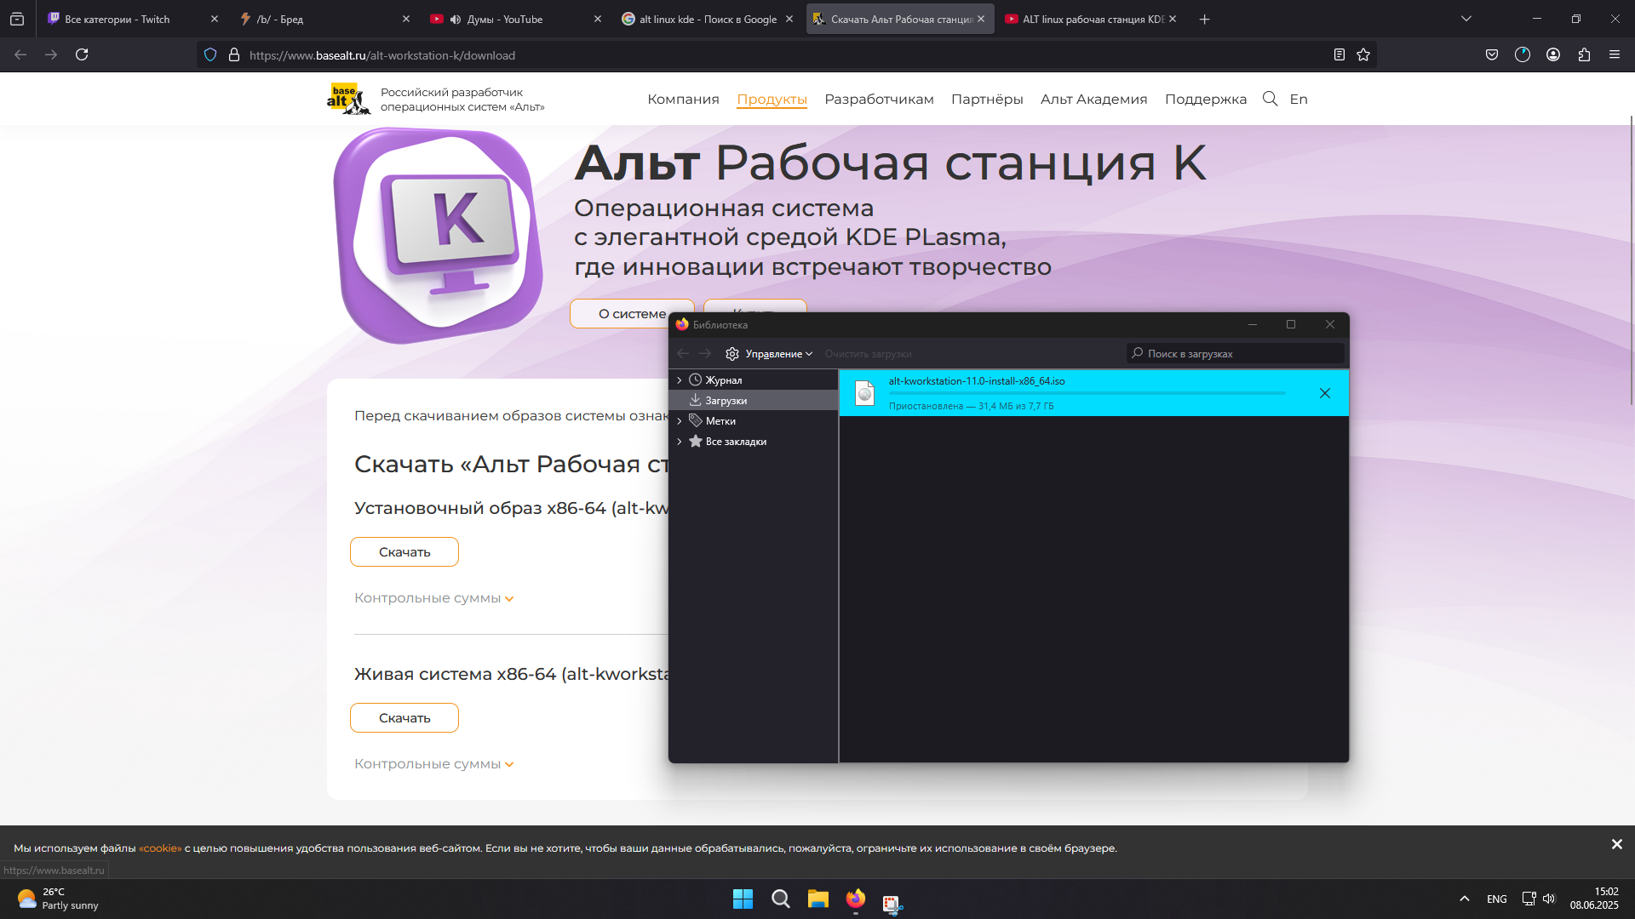Image resolution: width=1635 pixels, height=919 pixels.
Task: Bookmark page with star icon
Action: point(1363,55)
